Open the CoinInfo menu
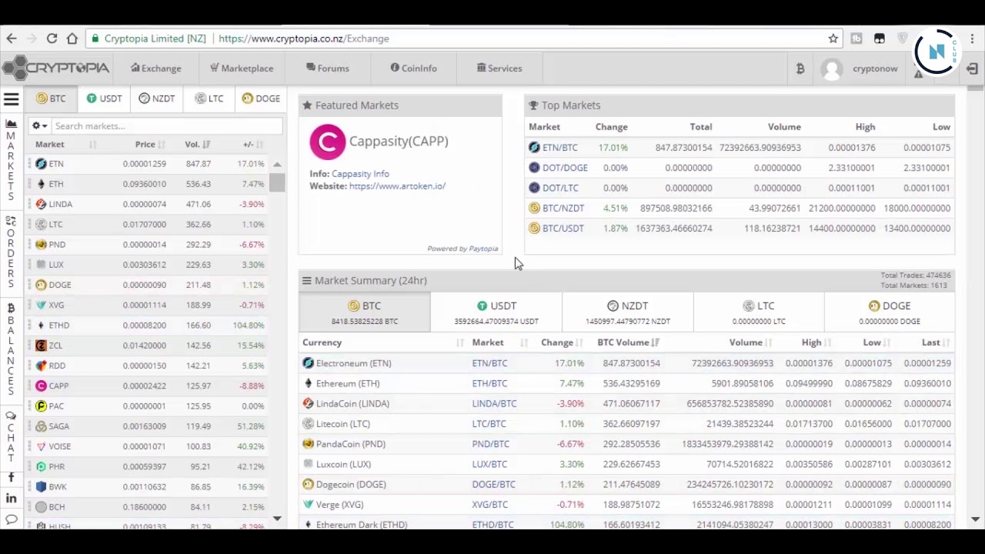 point(413,68)
